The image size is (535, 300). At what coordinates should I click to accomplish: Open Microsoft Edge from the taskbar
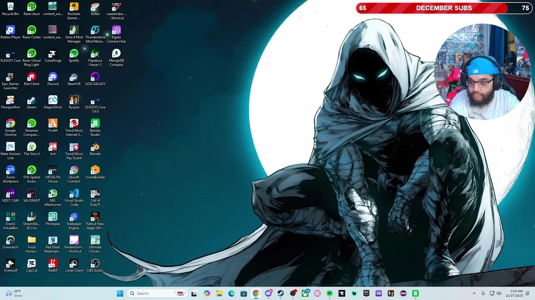tap(232, 293)
